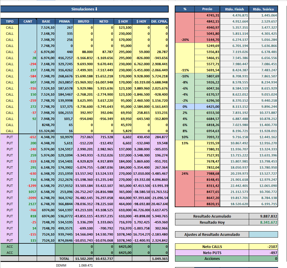This screenshot has height=268, width=287.
Task: Select the Simulaciones header banner
Action: (x=84, y=9)
